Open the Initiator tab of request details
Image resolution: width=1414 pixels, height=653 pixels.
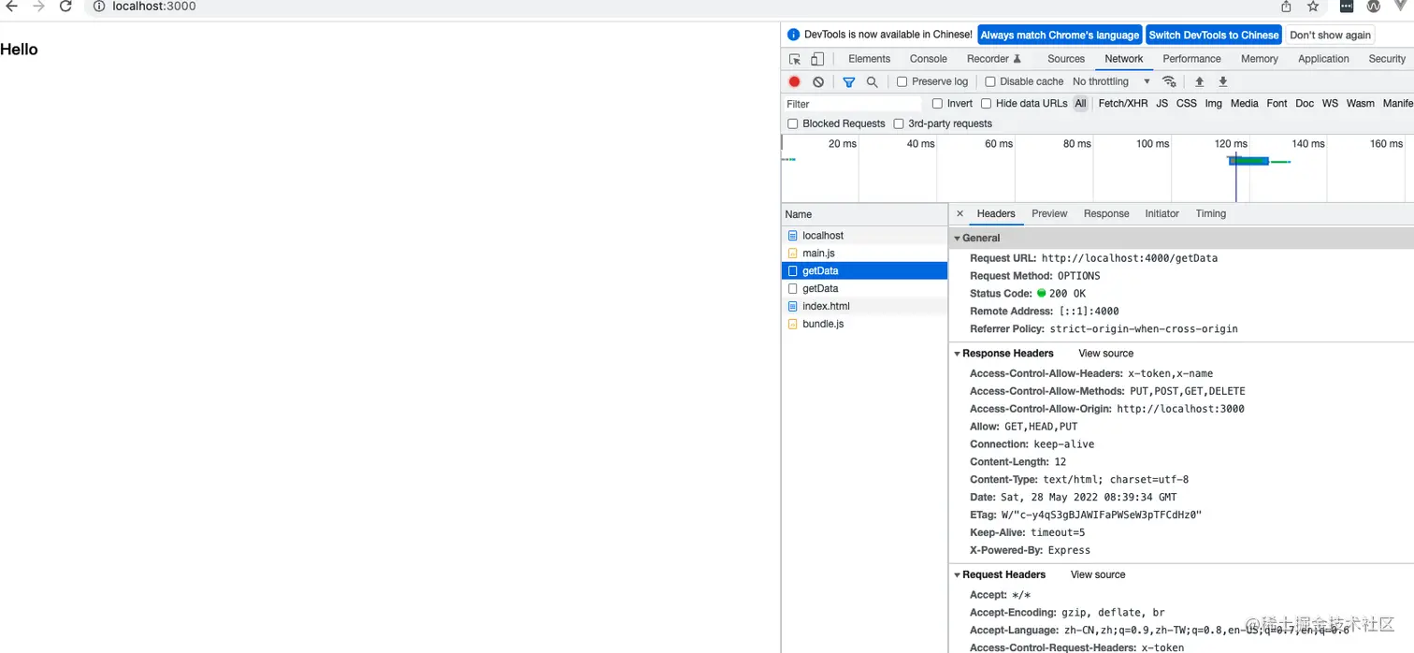click(1161, 213)
